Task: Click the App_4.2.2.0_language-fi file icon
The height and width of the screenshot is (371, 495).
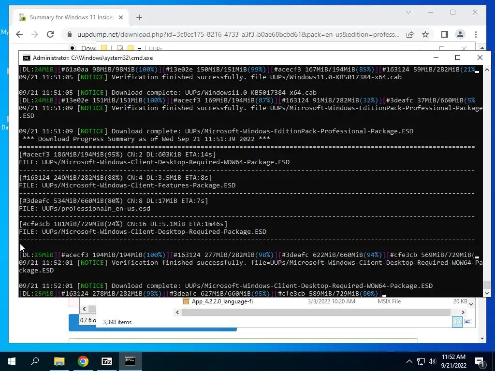Action: pos(186,301)
